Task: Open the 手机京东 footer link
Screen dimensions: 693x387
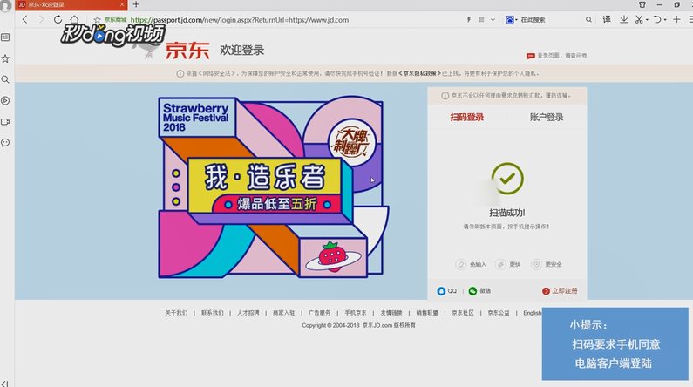Action: click(356, 313)
